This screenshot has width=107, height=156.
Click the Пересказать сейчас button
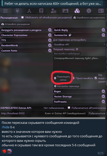coord(62,78)
